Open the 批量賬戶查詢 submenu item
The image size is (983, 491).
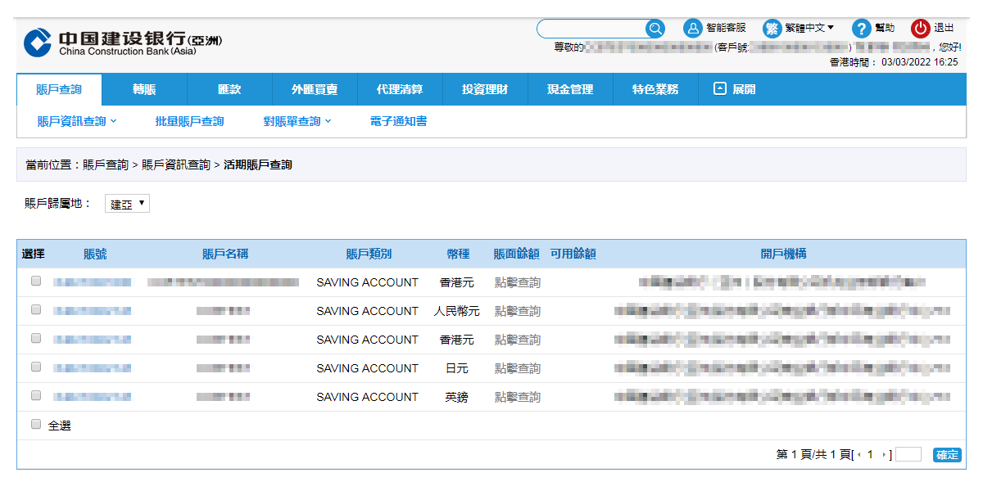click(189, 121)
